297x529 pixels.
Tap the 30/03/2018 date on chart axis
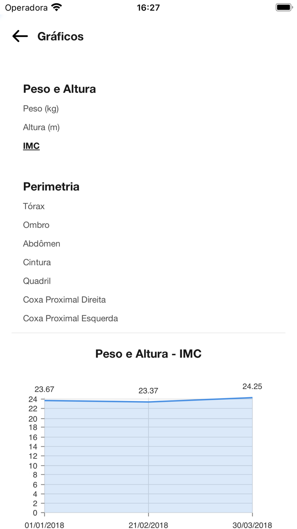pyautogui.click(x=252, y=525)
